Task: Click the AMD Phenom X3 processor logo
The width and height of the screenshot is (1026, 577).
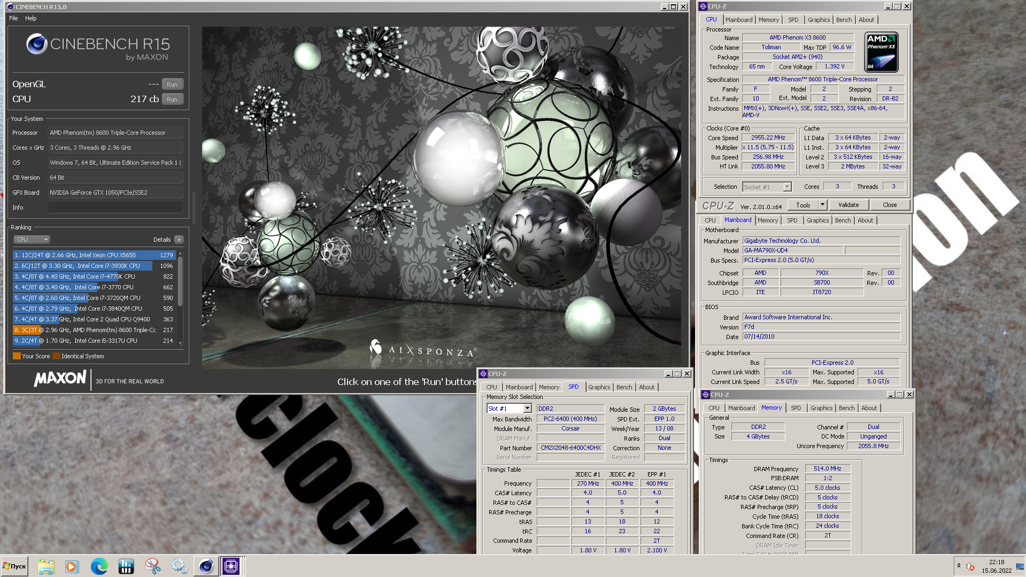Action: [881, 52]
